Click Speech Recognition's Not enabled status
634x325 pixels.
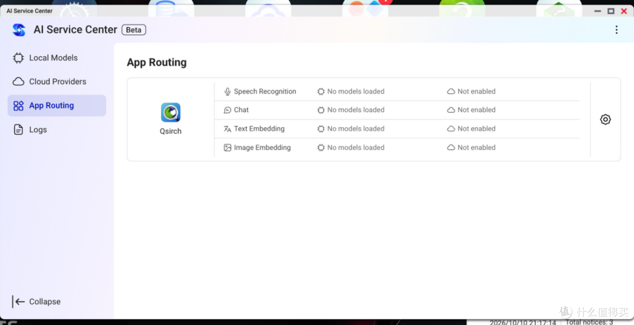pos(471,92)
